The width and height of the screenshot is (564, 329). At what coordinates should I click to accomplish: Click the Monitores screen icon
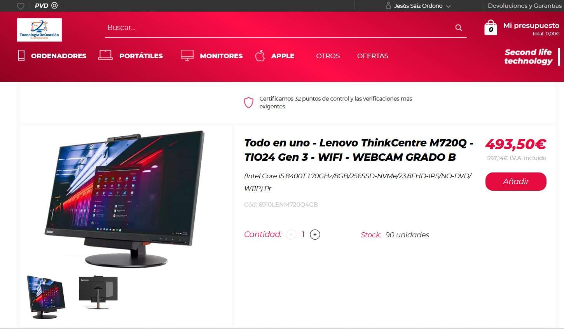pyautogui.click(x=187, y=55)
